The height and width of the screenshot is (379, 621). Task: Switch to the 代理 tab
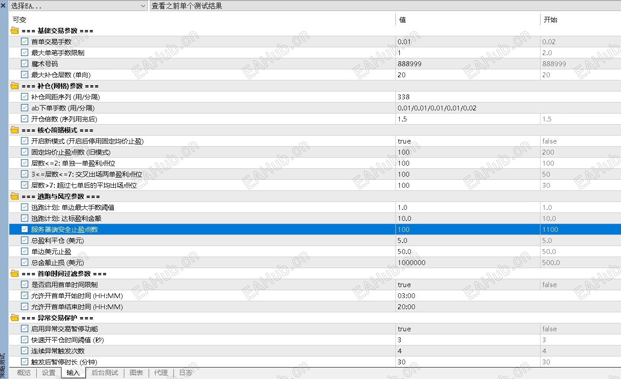pos(161,373)
